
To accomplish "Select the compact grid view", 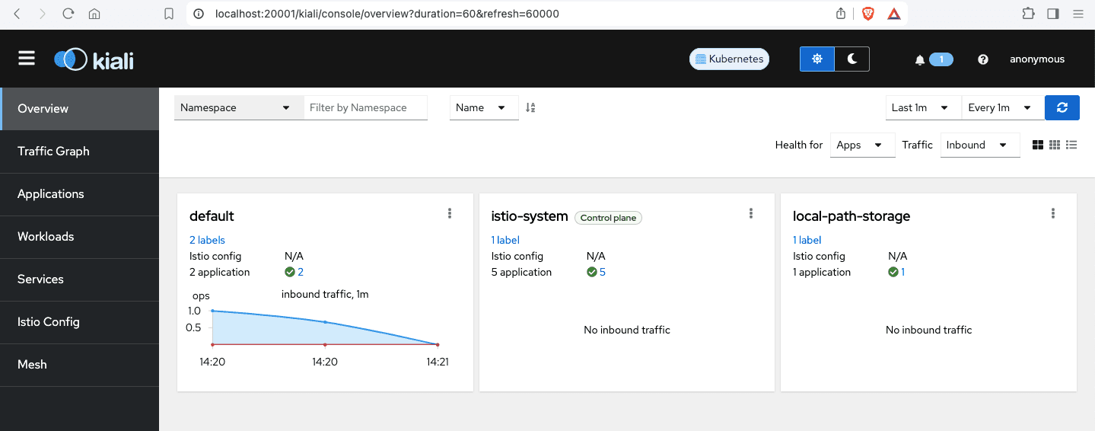I will pos(1055,145).
